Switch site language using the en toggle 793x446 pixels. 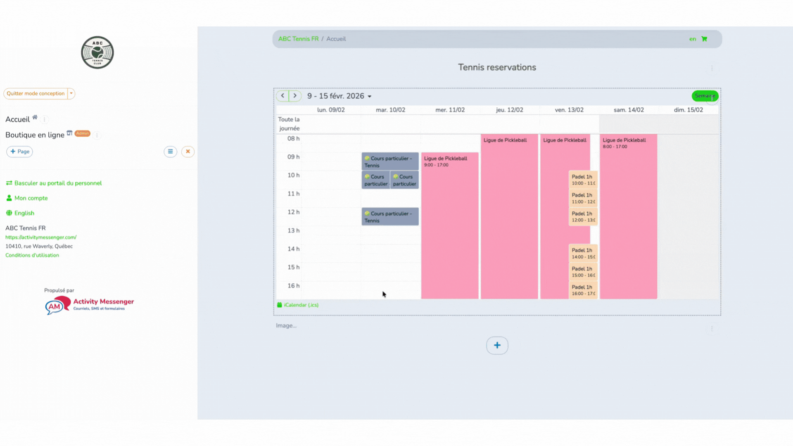[x=693, y=39]
